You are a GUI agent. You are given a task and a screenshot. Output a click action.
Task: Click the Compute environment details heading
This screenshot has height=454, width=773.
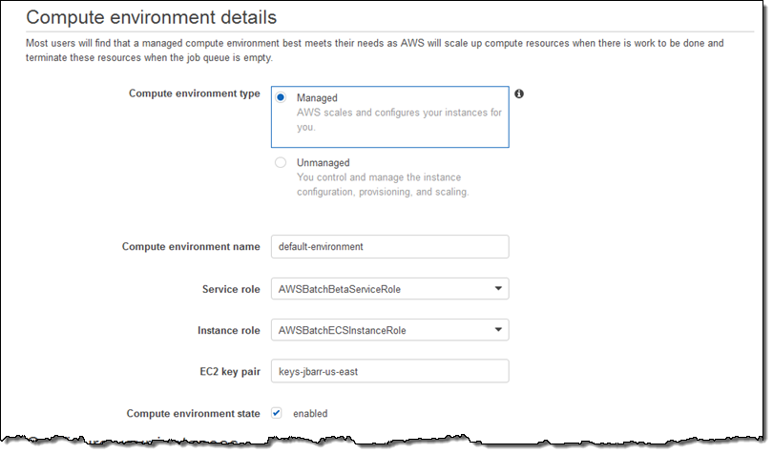click(x=152, y=17)
